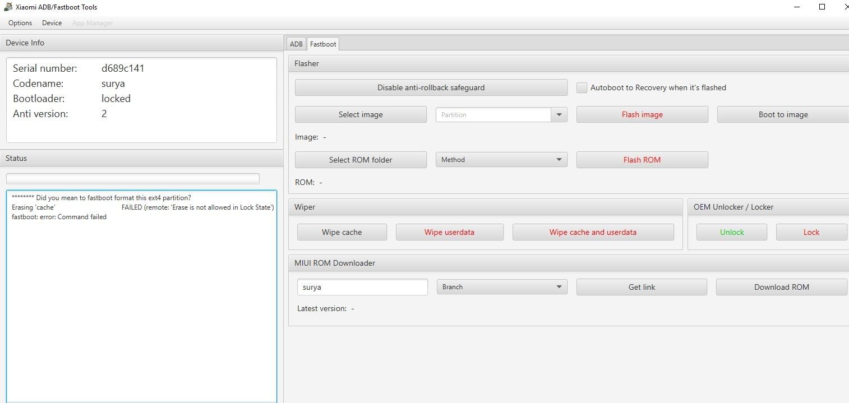The image size is (849, 403).
Task: Click the Wiper section header
Action: point(486,207)
